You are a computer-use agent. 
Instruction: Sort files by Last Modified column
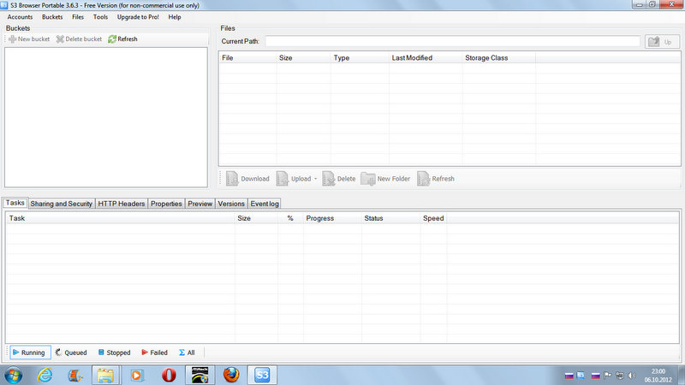coord(426,57)
